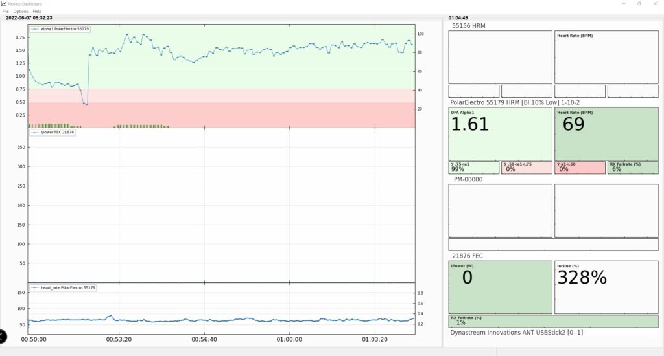
Task: Click the PolarElectro RX Failrate 6% tile
Action: [632, 168]
